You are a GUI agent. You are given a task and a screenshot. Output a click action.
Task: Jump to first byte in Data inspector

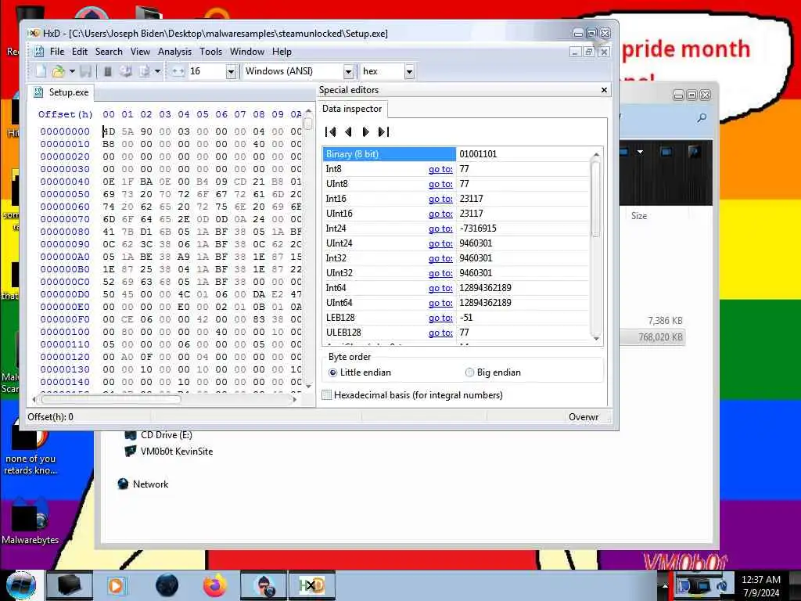pyautogui.click(x=331, y=131)
